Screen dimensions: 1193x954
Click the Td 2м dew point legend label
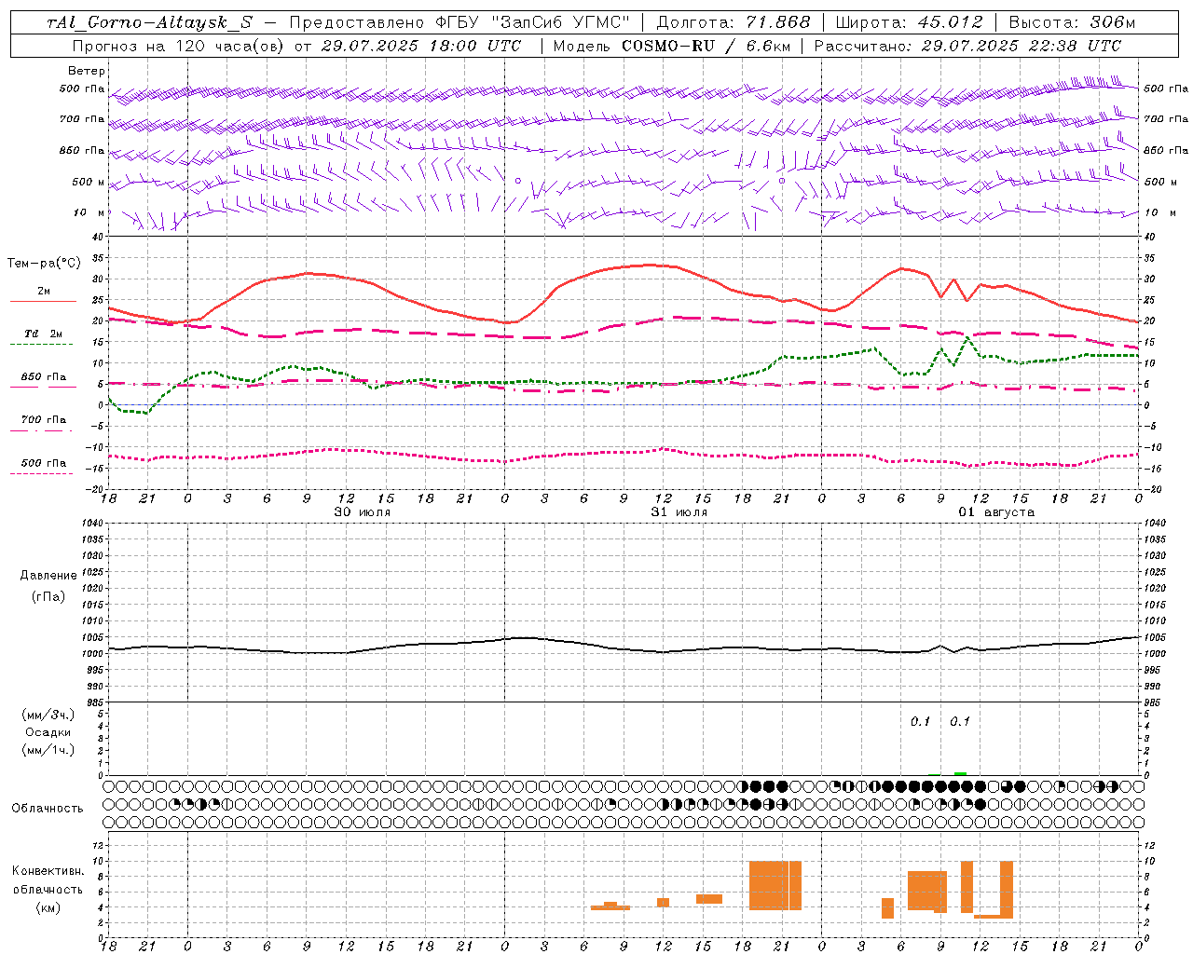44,334
